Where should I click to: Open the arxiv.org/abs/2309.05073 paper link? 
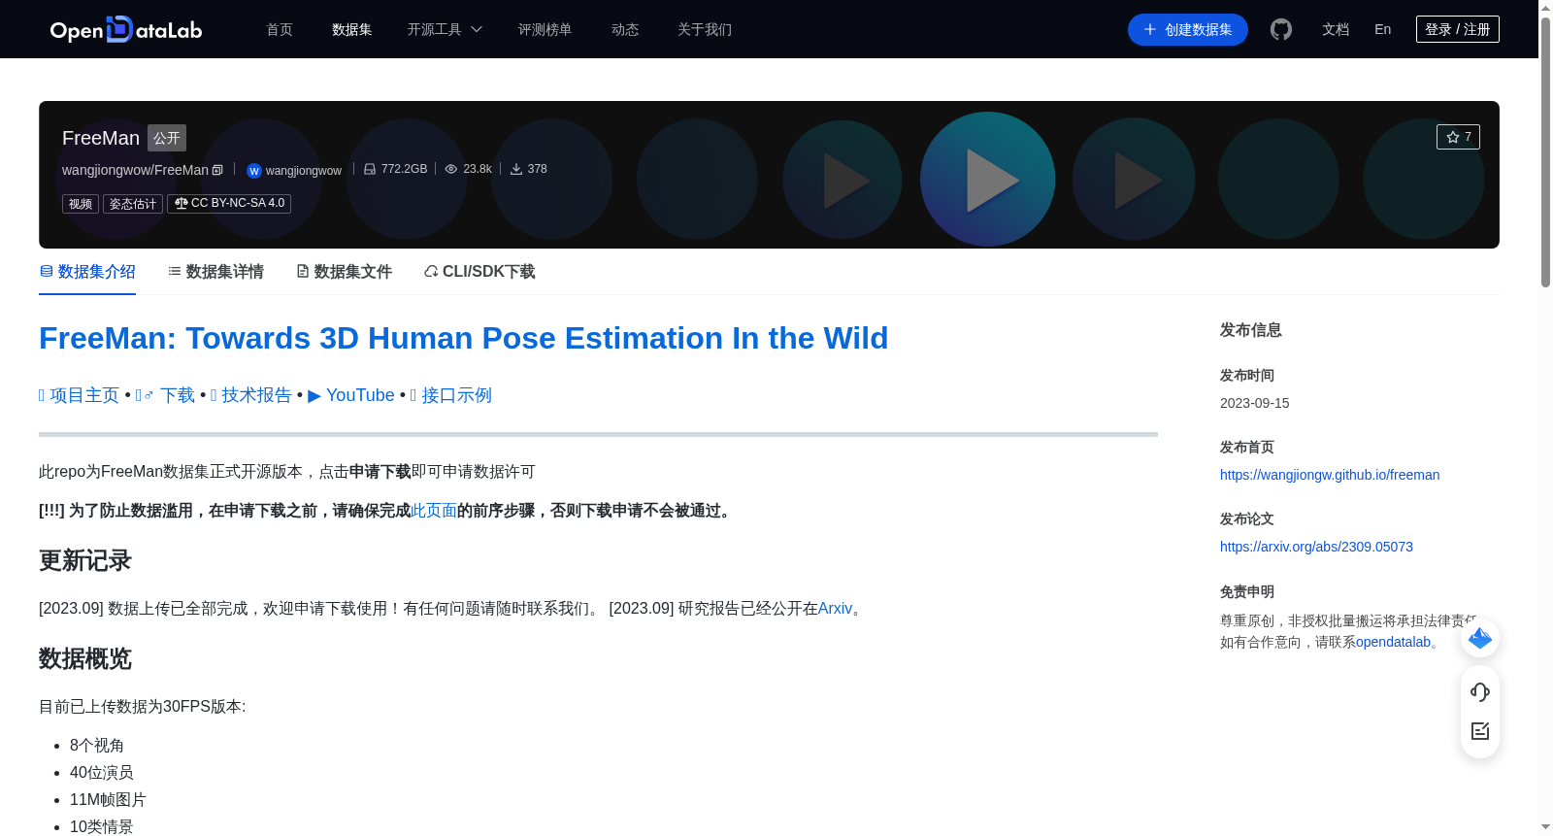(x=1316, y=547)
